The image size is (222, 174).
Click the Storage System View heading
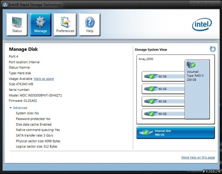point(151,49)
